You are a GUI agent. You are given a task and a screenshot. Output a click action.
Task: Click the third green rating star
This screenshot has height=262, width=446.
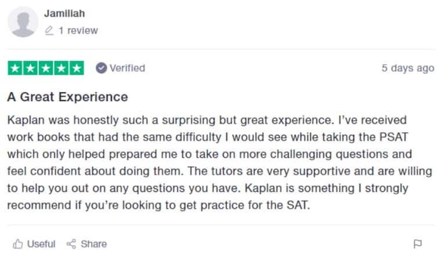coord(45,68)
